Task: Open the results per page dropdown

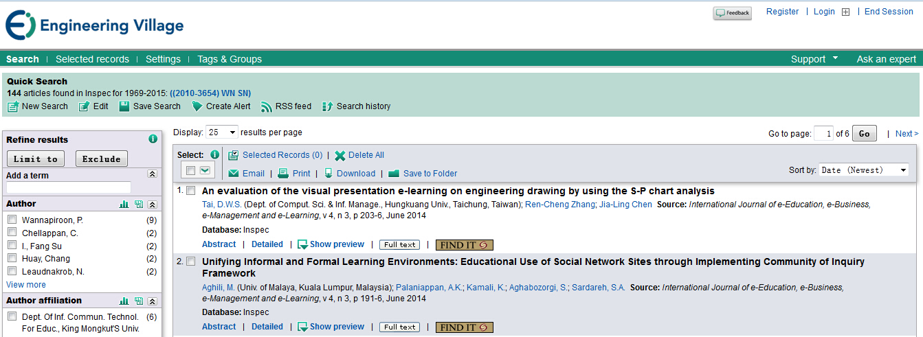Action: click(222, 132)
